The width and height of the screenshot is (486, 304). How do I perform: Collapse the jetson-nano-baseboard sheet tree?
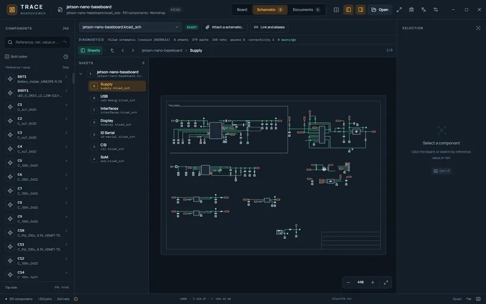click(81, 74)
